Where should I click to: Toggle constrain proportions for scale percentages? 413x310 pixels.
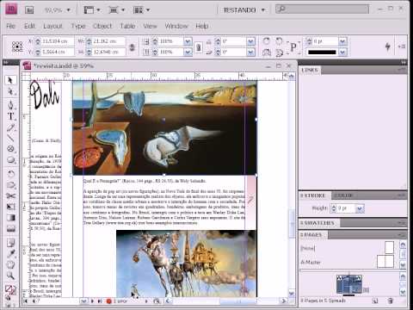pos(198,46)
